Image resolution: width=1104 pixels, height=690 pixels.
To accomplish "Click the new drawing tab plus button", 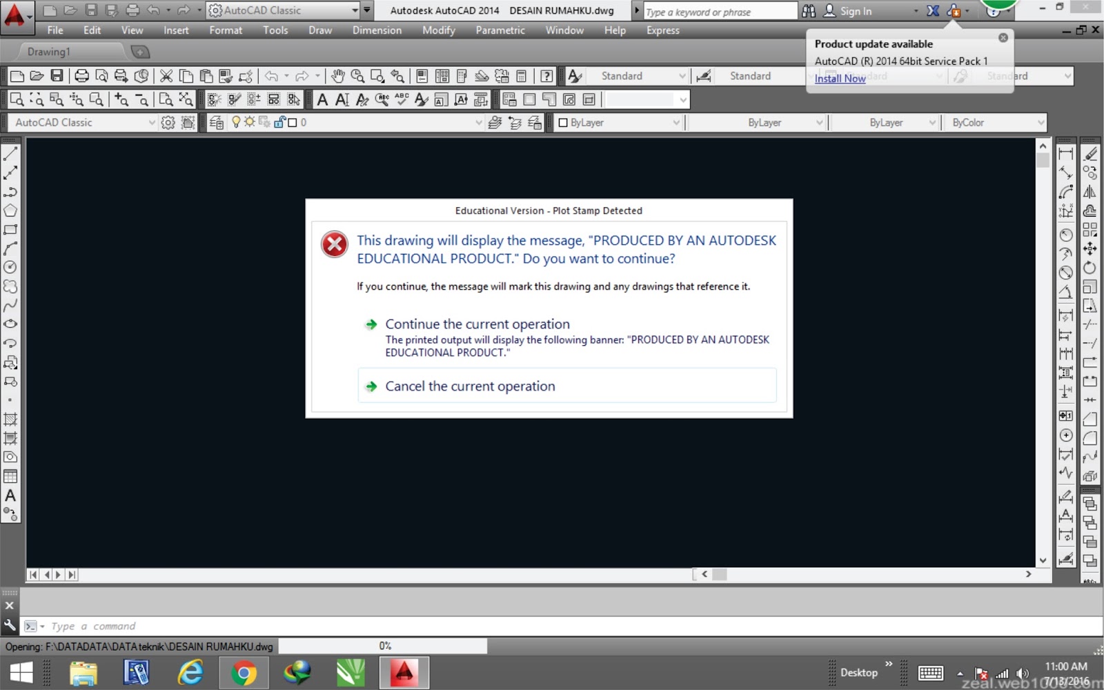I will [139, 52].
